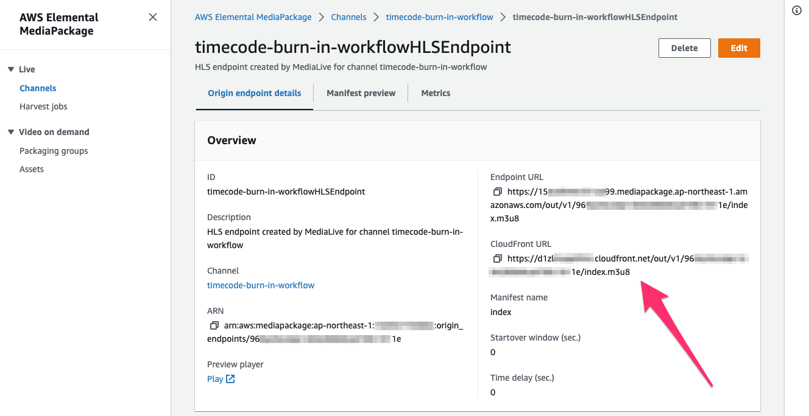
Task: Copy the ARN with copy icon
Action: click(x=214, y=325)
